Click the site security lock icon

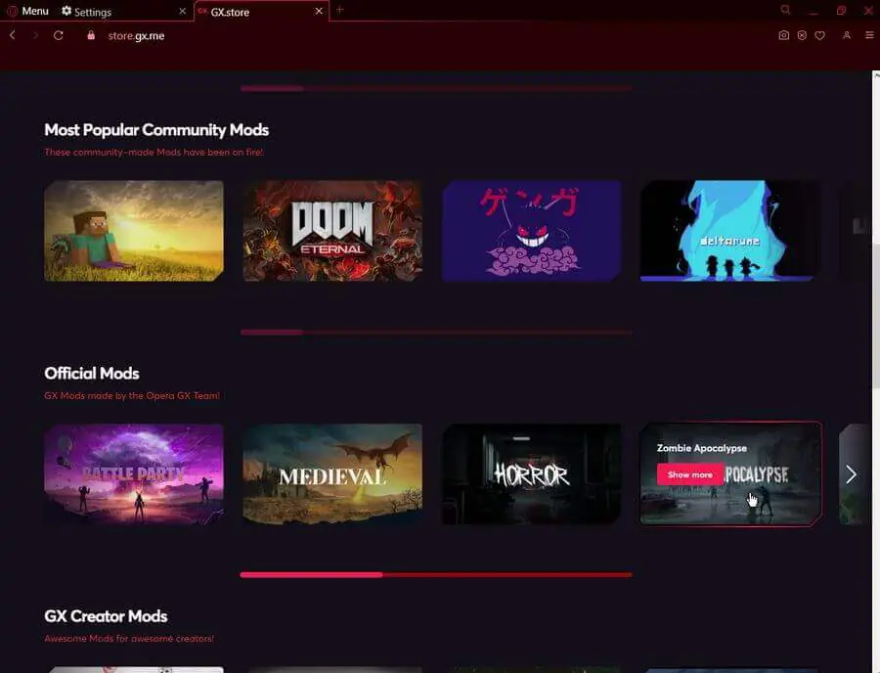click(x=91, y=35)
